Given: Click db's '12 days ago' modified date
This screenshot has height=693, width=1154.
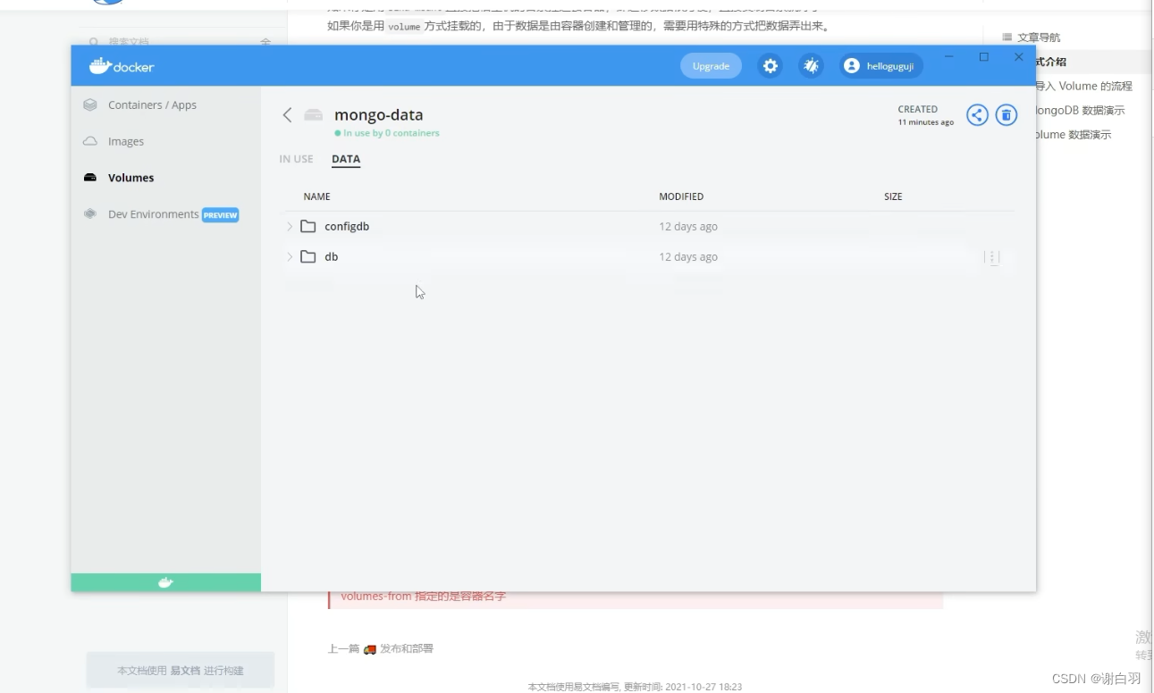Looking at the screenshot, I should point(688,257).
